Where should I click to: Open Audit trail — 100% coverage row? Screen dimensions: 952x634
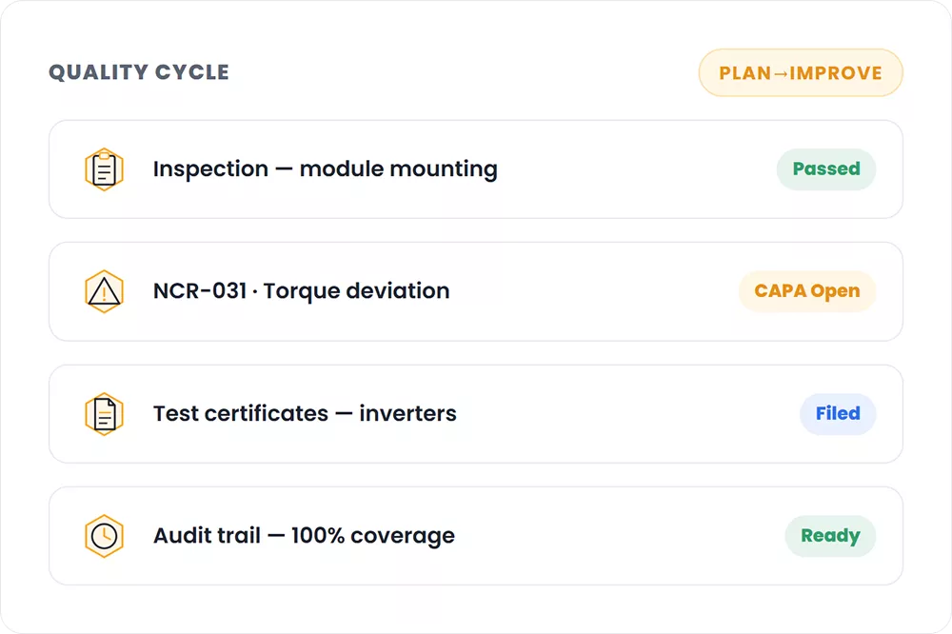[475, 536]
